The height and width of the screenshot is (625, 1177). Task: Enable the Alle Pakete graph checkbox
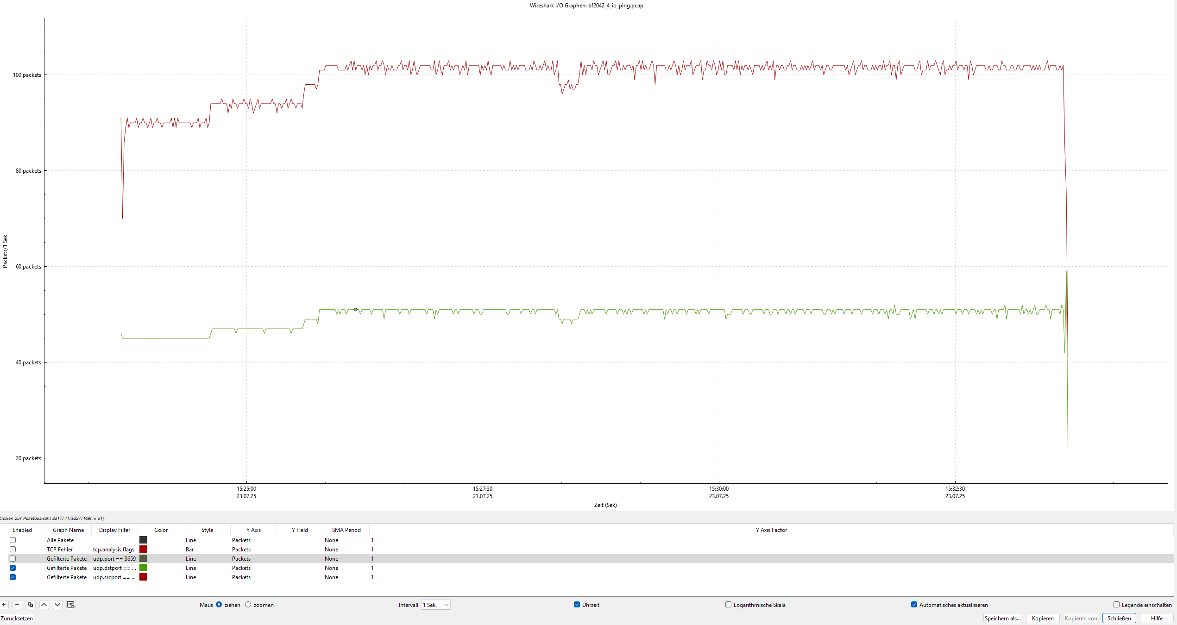click(x=13, y=540)
